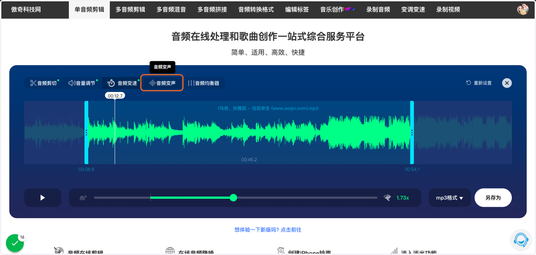Play the audio clip
This screenshot has height=255, width=536.
click(43, 197)
